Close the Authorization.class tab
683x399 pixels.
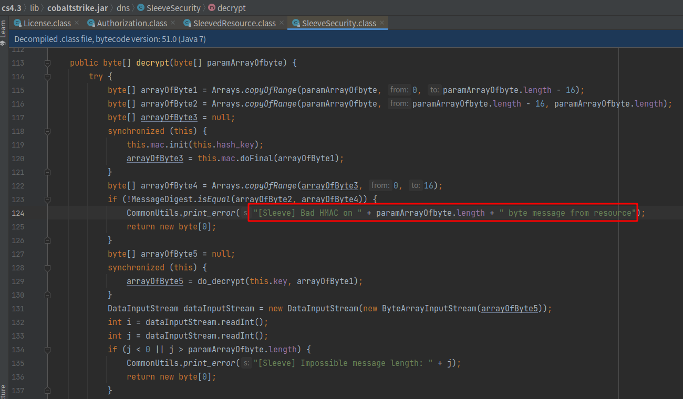173,23
